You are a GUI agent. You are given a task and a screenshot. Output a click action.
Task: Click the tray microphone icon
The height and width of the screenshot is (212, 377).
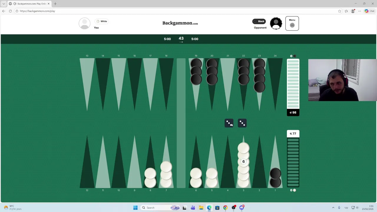point(339,208)
